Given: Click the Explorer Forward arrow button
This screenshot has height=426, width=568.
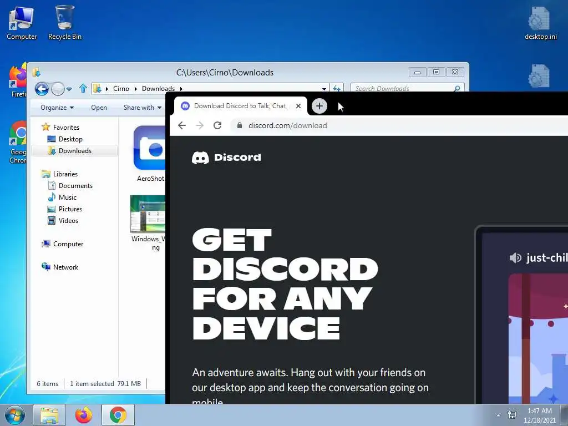Looking at the screenshot, I should point(58,88).
